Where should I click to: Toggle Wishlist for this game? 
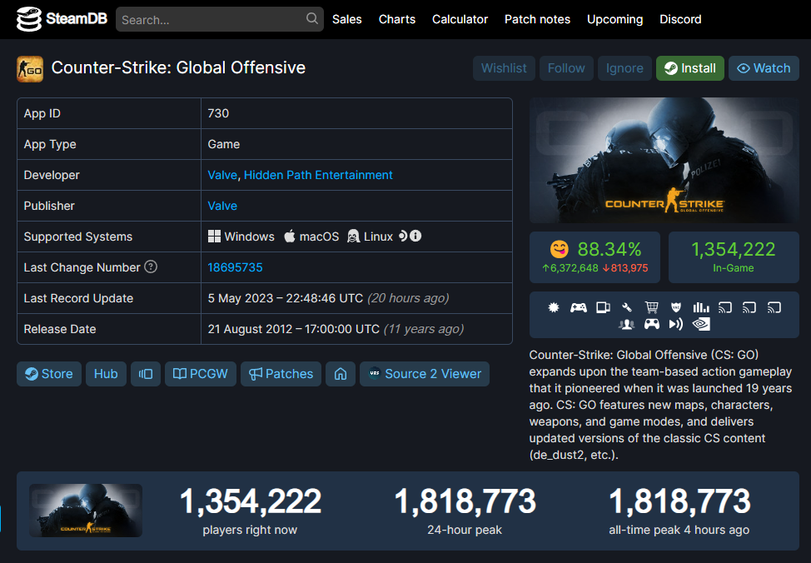(x=504, y=68)
